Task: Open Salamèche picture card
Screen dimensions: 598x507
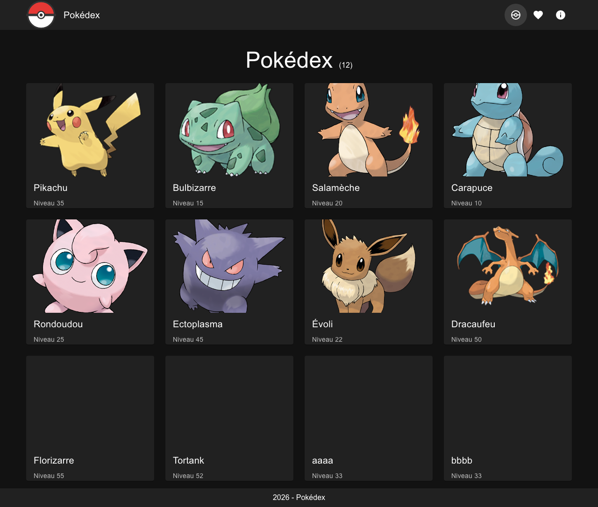Action: click(x=369, y=130)
